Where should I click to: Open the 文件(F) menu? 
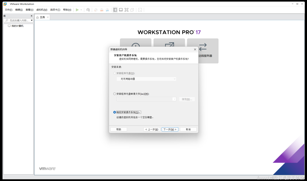pyautogui.click(x=8, y=10)
